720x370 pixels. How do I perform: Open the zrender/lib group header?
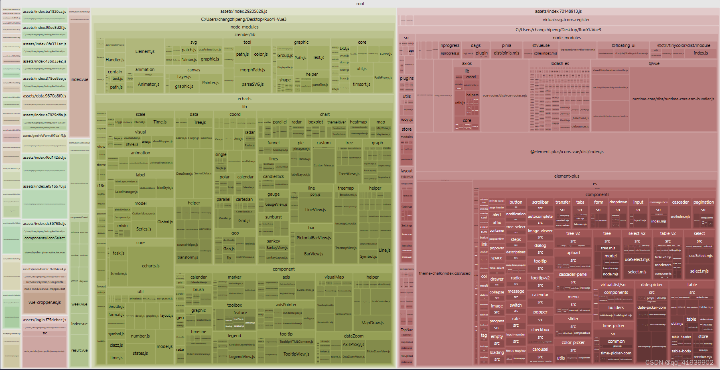point(245,34)
